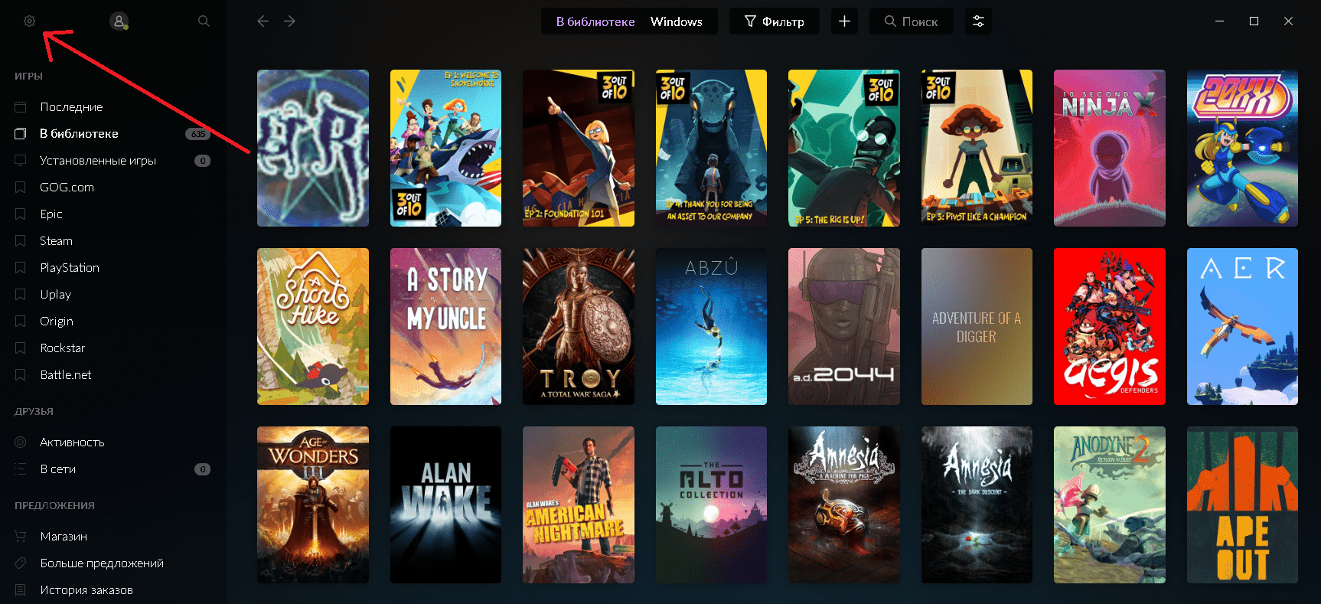Viewport: 1321px width, 604px height.
Task: Open the Фильтр filter dropdown
Action: tap(774, 21)
